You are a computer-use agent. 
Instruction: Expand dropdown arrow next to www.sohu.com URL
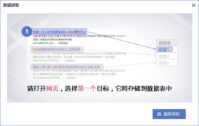coord(64,78)
